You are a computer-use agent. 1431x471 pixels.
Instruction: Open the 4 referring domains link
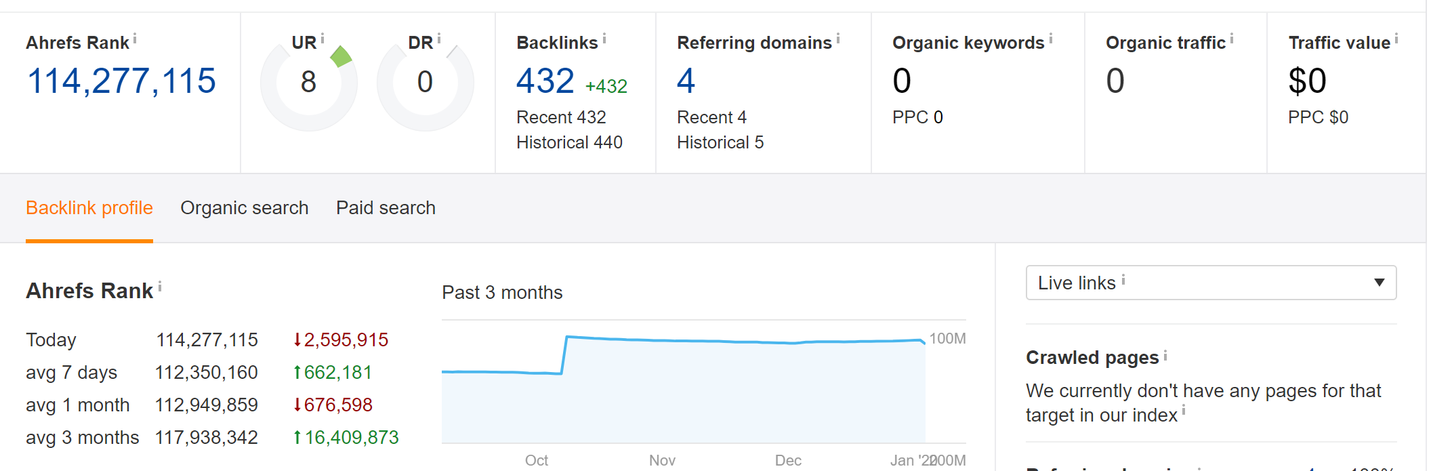(686, 81)
